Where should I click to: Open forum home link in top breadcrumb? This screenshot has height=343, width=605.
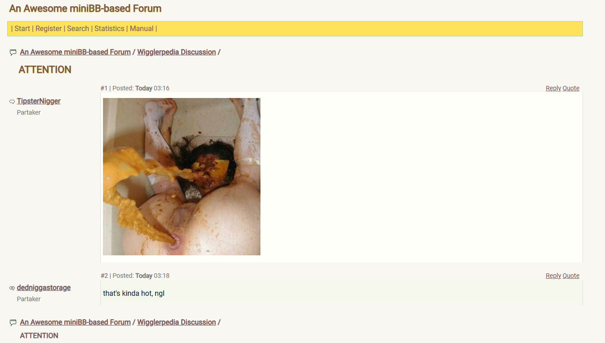[x=75, y=52]
